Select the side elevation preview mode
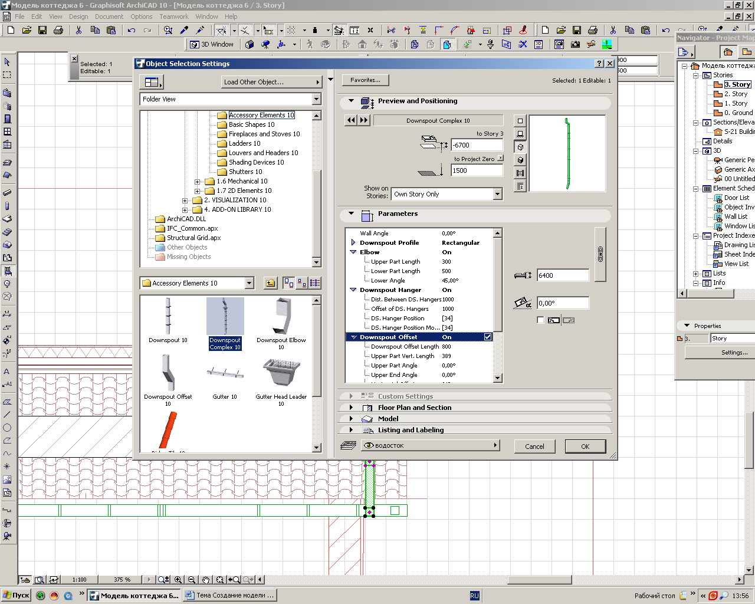 [520, 134]
